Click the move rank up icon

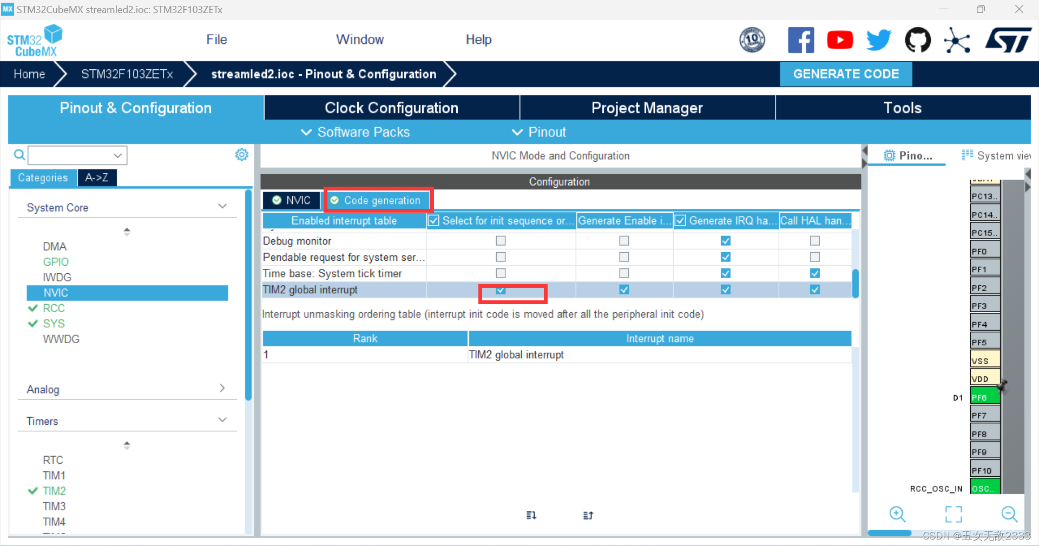coord(588,515)
